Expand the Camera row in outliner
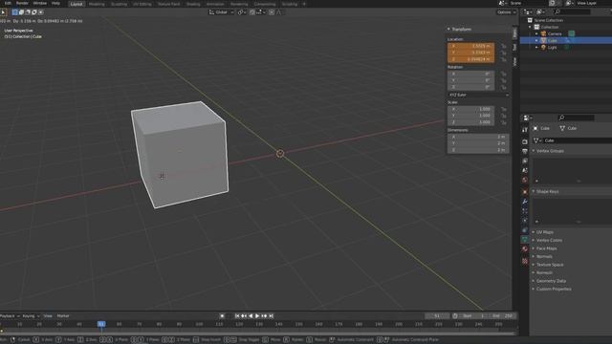Viewport: 612px width, 344px height. 536,34
